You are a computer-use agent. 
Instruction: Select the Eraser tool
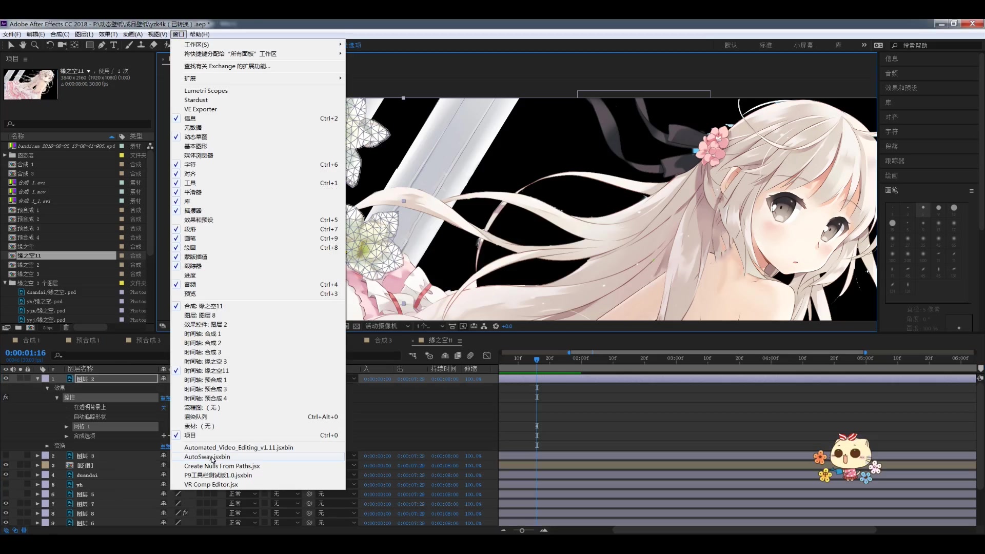coord(153,45)
